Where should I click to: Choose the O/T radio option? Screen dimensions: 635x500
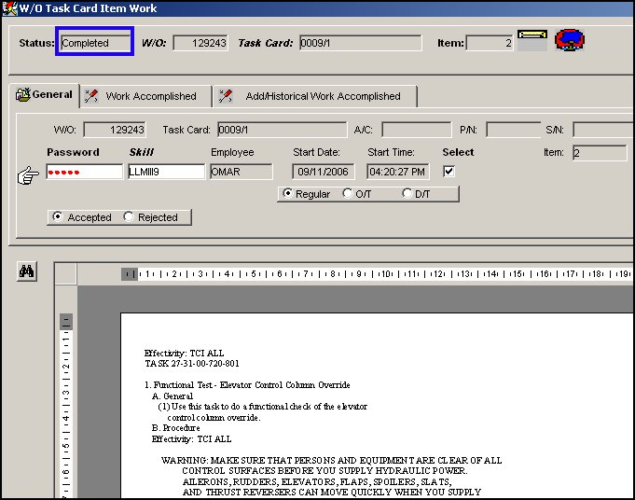[347, 194]
